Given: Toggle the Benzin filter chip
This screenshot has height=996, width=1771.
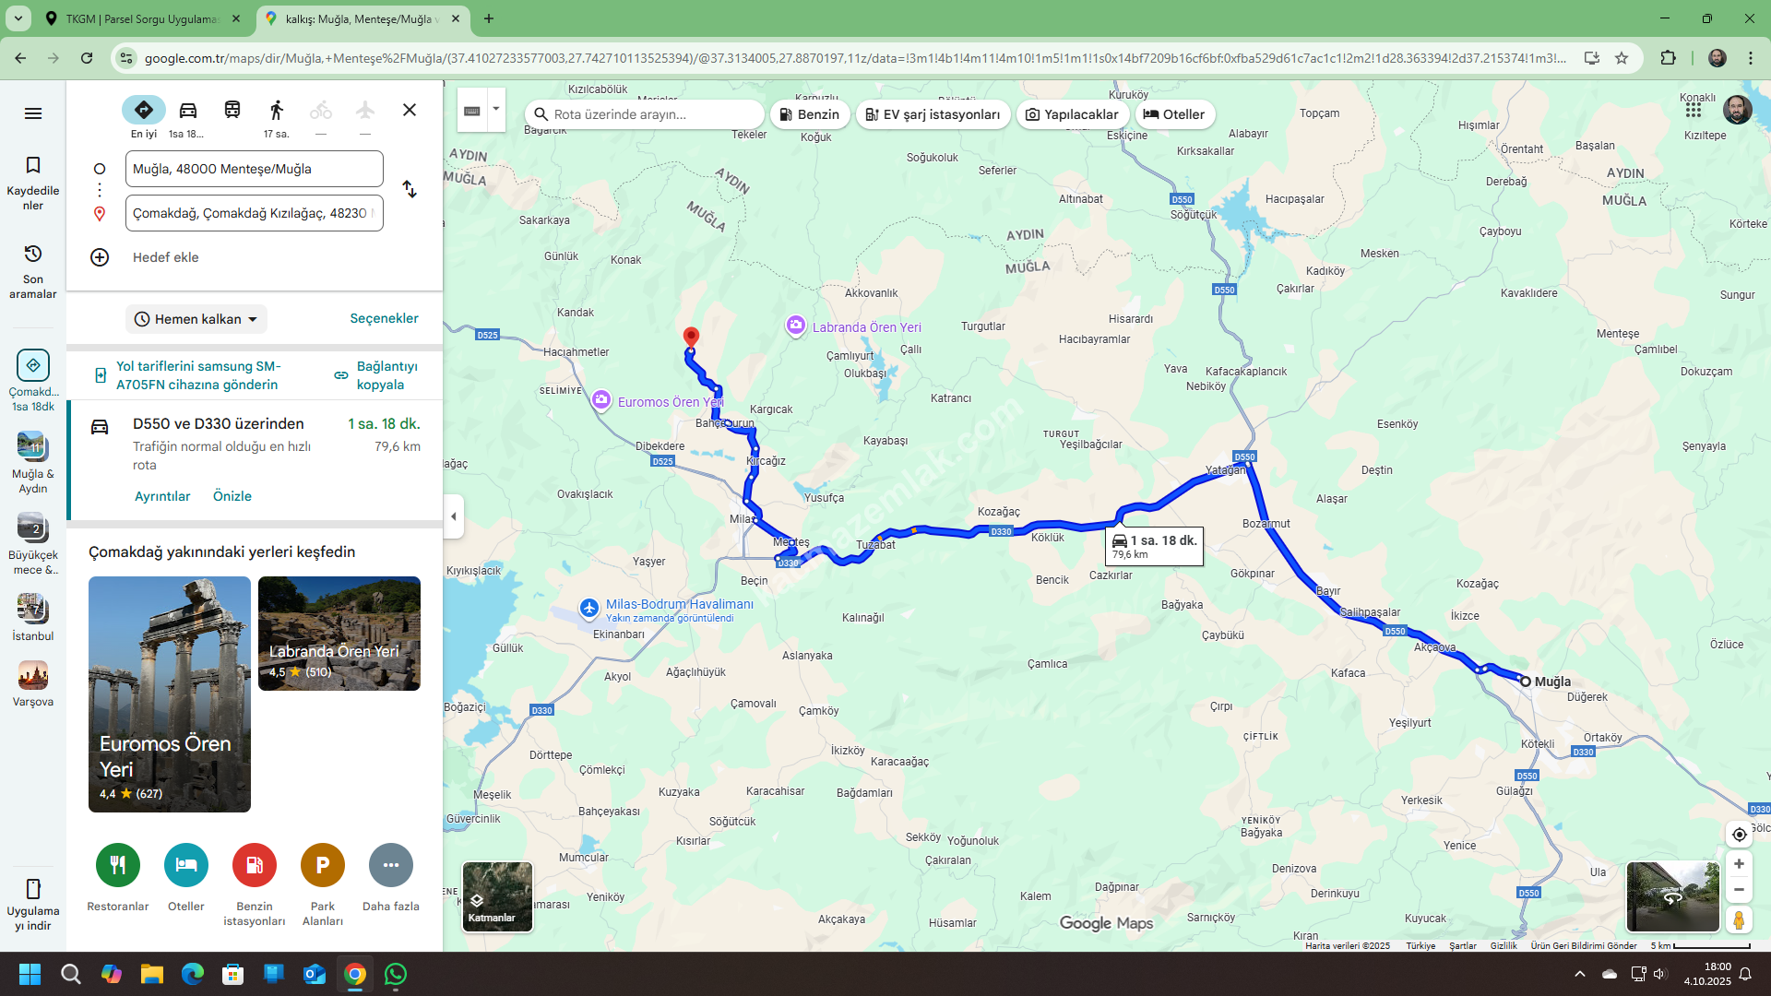Looking at the screenshot, I should [x=810, y=114].
